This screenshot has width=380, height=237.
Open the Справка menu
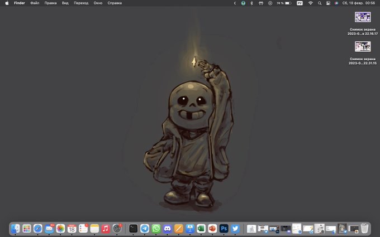[115, 3]
